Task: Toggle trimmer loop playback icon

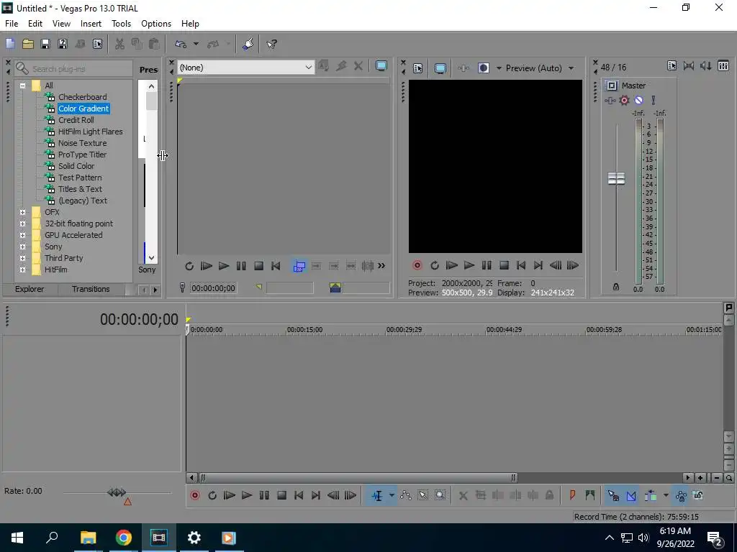Action: click(x=189, y=266)
